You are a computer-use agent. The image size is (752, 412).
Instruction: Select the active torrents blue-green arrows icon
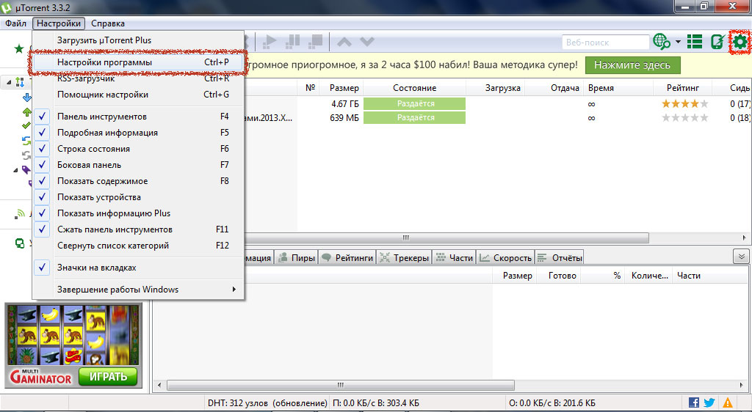click(x=27, y=141)
